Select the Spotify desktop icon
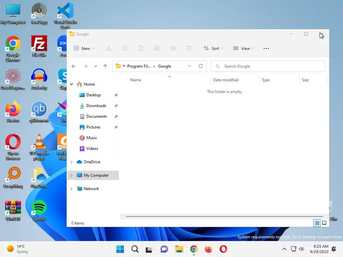Viewport: 343px width, 257px height. pos(39,210)
